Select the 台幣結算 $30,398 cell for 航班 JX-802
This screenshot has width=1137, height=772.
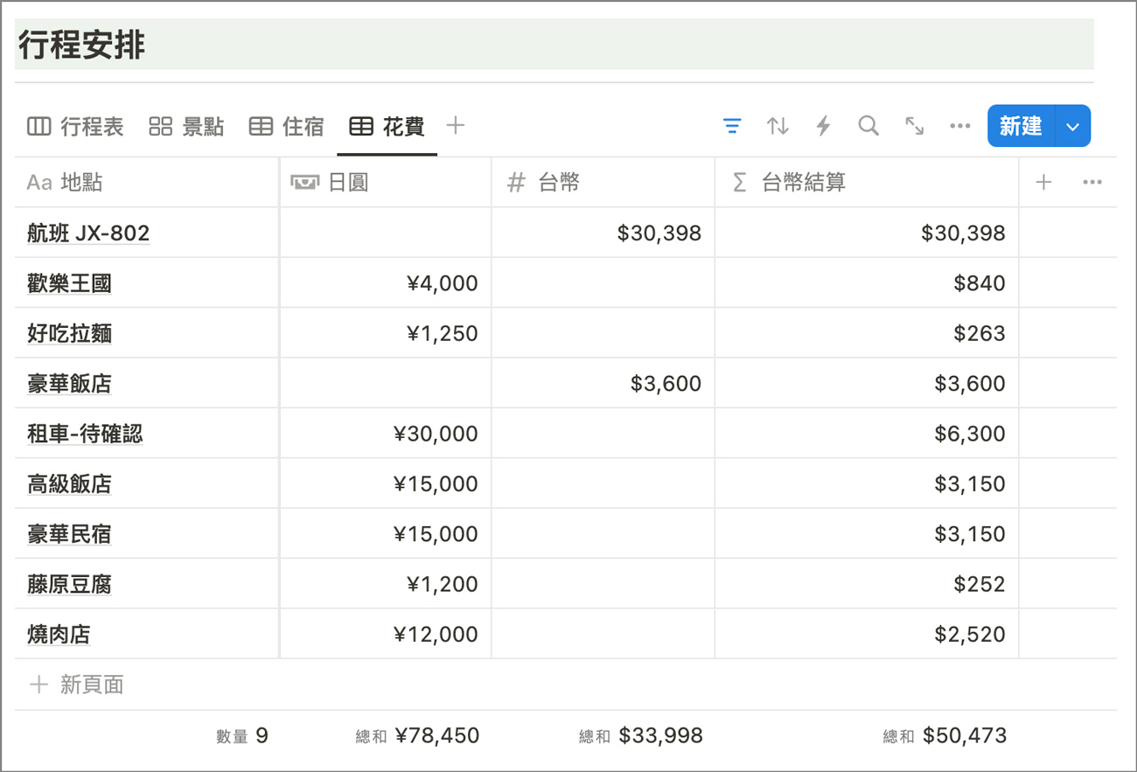(x=867, y=232)
